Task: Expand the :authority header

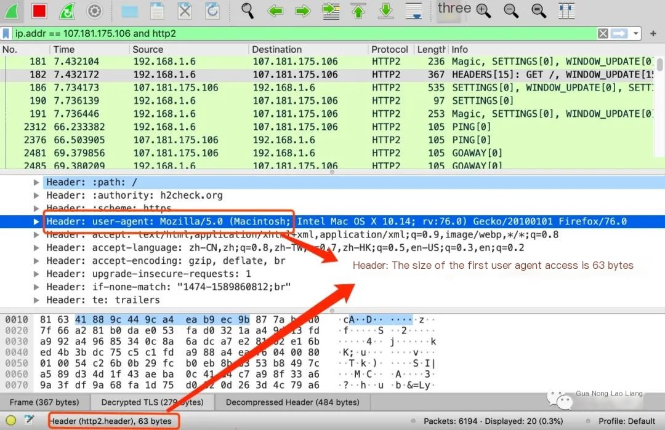Action: (36, 195)
